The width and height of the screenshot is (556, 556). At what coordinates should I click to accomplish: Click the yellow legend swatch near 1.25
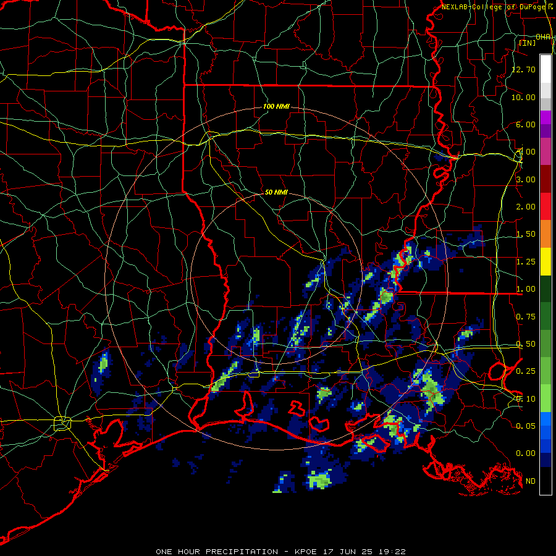point(545,261)
